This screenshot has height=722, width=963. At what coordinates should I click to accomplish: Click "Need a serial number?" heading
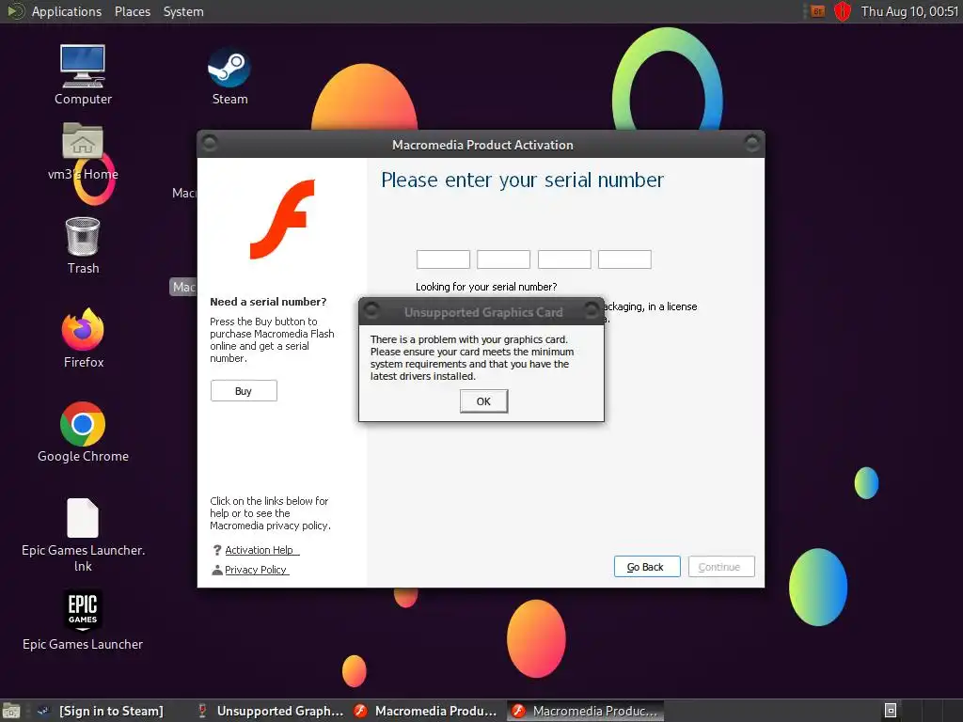coord(268,302)
